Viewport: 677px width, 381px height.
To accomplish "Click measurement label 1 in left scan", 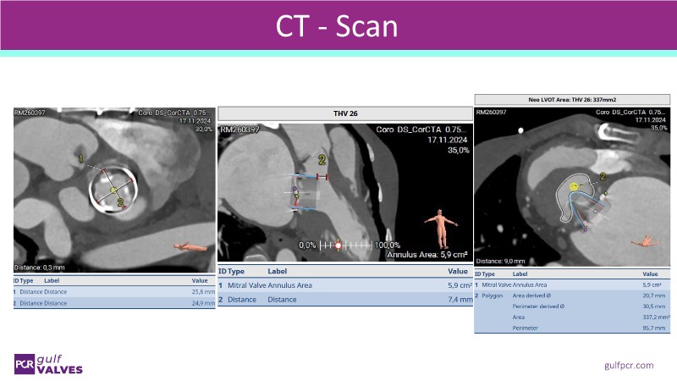I will click(80, 158).
